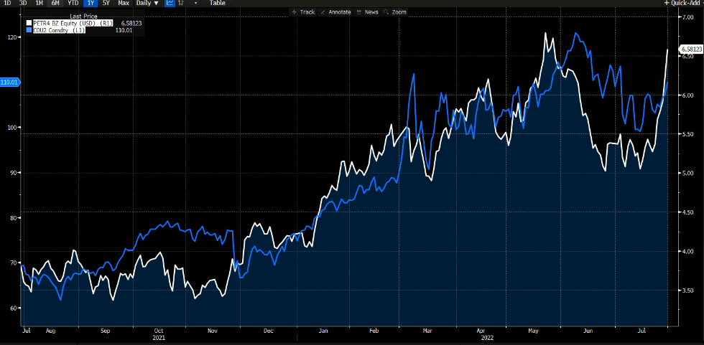Screen dimensions: 704x345
Task: Click the Jan label on time axis
Action: pos(323,331)
